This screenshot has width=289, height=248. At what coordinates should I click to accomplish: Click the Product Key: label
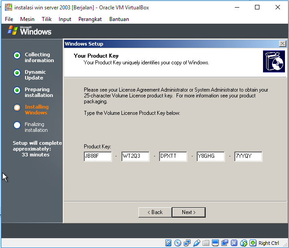(x=97, y=147)
